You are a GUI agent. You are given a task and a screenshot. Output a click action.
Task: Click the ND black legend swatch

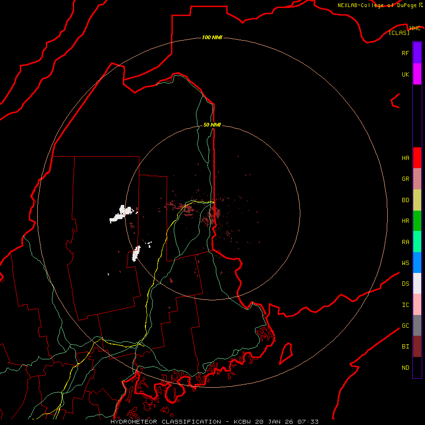pos(417,367)
